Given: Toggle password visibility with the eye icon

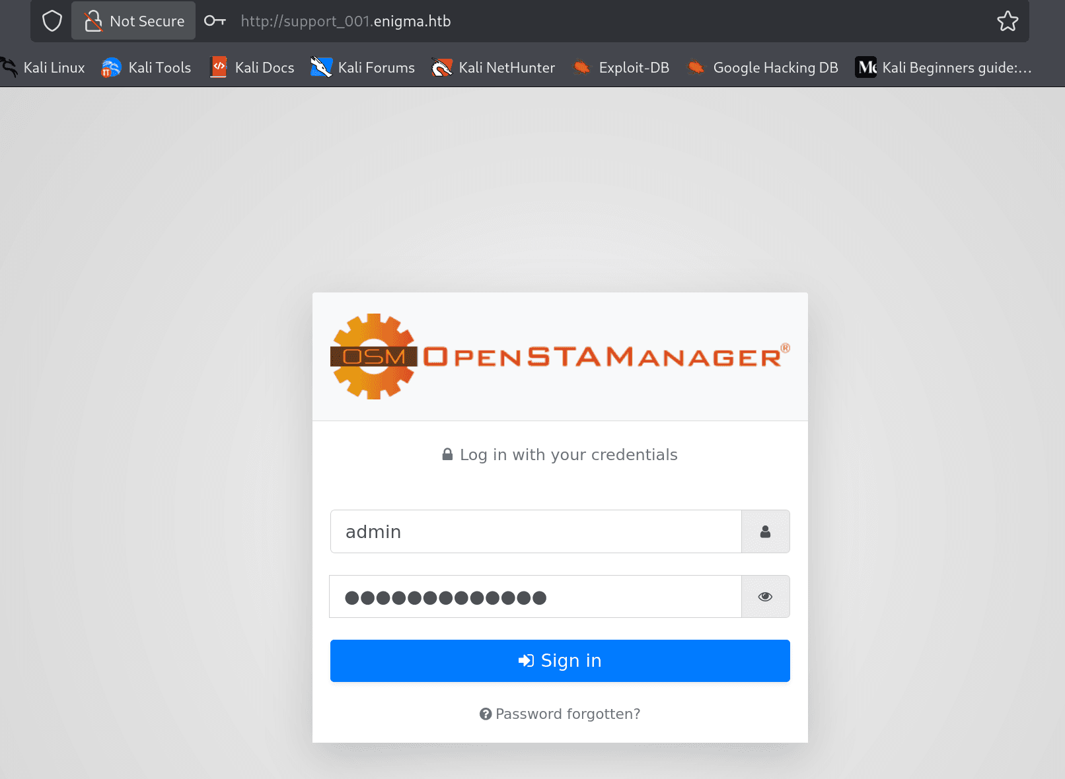Looking at the screenshot, I should pos(766,597).
